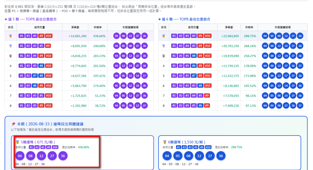Click the sparkle icon before 選 5 顆 heading
313x170 pixels.
[x=6, y=19]
